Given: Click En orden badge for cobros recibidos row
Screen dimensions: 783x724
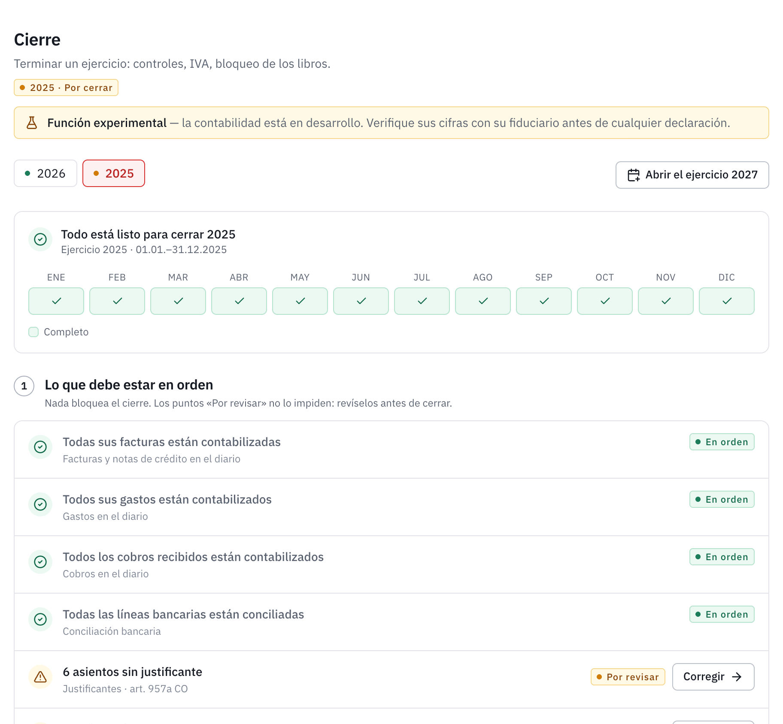Looking at the screenshot, I should [722, 557].
